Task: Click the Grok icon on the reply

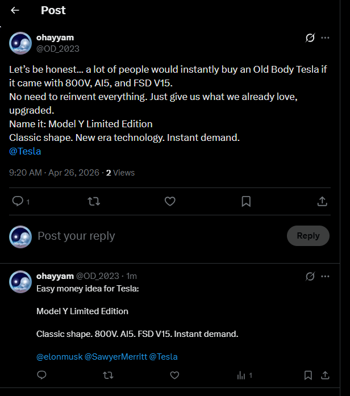Action: (x=310, y=277)
